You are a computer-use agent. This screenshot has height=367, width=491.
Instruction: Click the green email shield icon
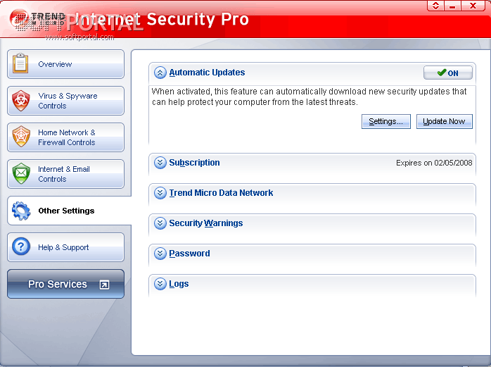[x=21, y=173]
